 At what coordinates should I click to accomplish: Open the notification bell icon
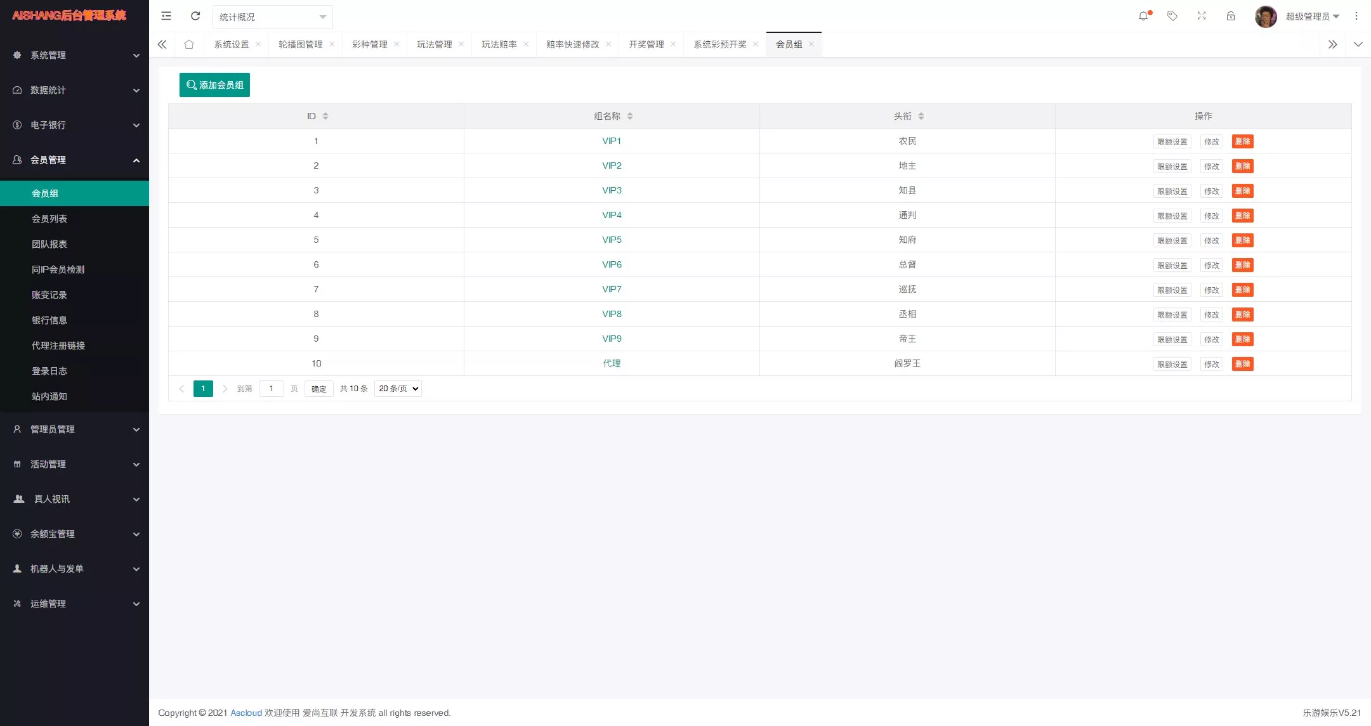[x=1144, y=16]
